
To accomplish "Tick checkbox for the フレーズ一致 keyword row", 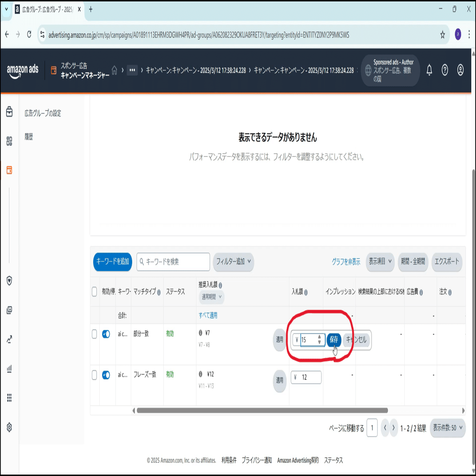I will tap(95, 375).
